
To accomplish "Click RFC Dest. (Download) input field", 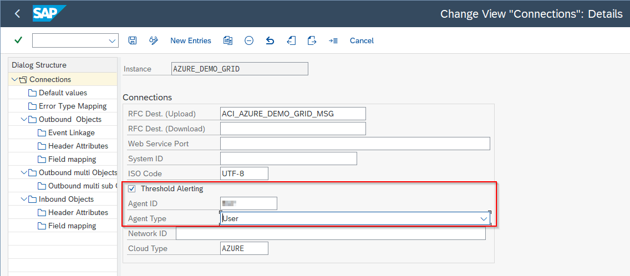I will click(x=293, y=129).
